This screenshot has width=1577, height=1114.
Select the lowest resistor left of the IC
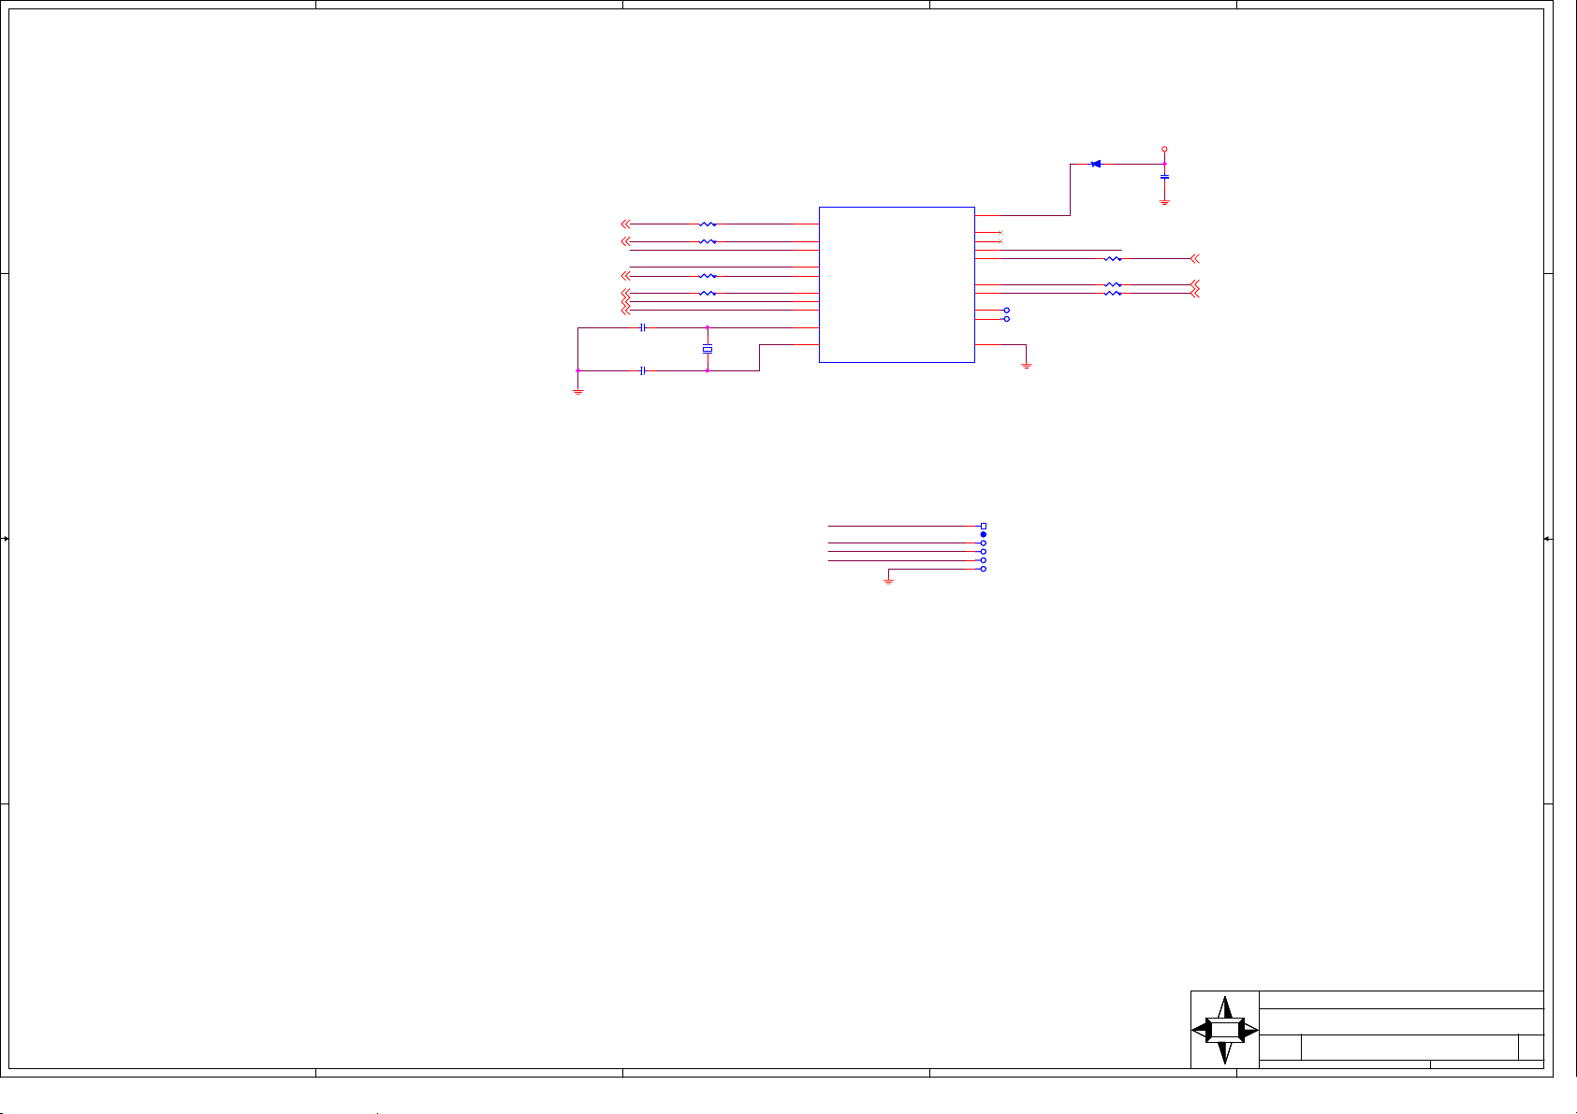click(708, 293)
